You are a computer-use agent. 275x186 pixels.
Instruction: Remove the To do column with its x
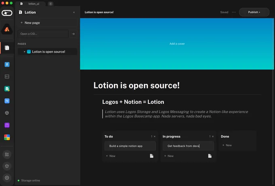coord(154,137)
